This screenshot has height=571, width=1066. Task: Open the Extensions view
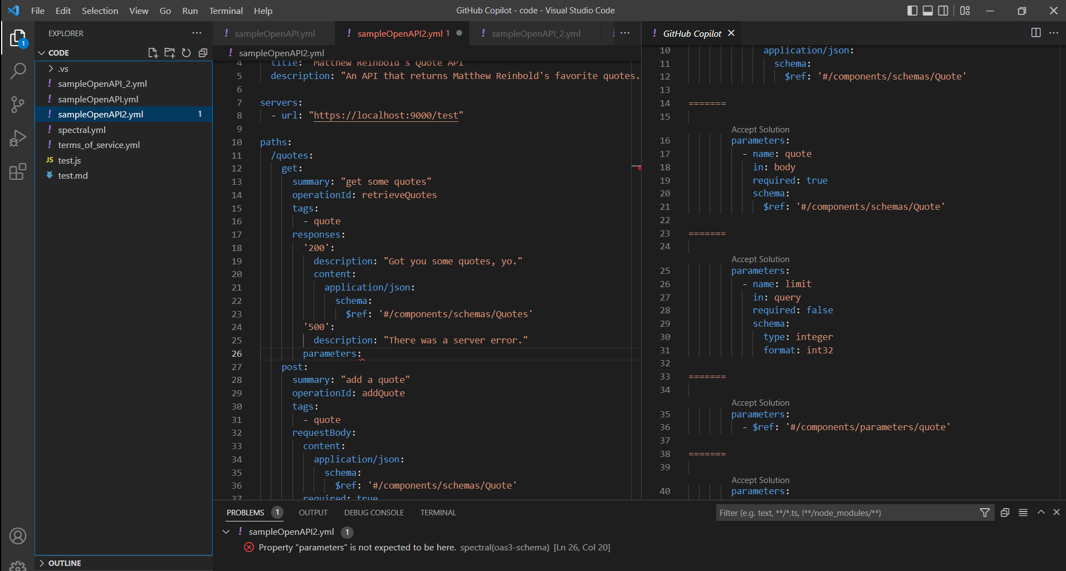pos(18,171)
